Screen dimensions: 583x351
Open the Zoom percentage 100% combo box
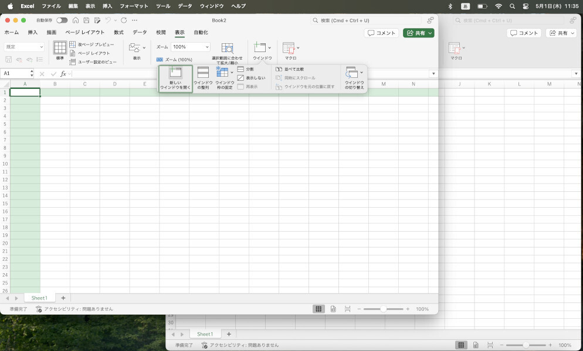[x=191, y=47]
